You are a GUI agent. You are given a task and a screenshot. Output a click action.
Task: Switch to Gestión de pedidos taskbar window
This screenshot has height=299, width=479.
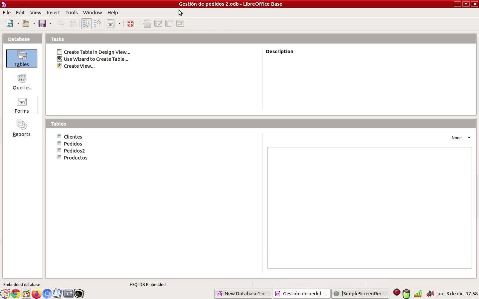coord(302,294)
